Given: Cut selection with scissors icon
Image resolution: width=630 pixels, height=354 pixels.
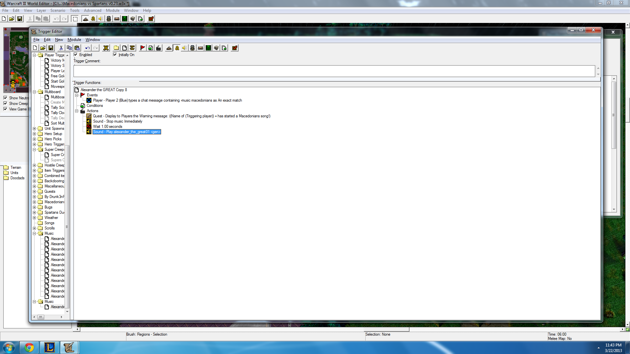Looking at the screenshot, I should click(61, 48).
